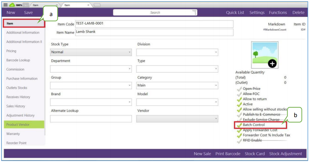Open Barcode Lookup section
Screen dimensions: 310x162
[18, 60]
